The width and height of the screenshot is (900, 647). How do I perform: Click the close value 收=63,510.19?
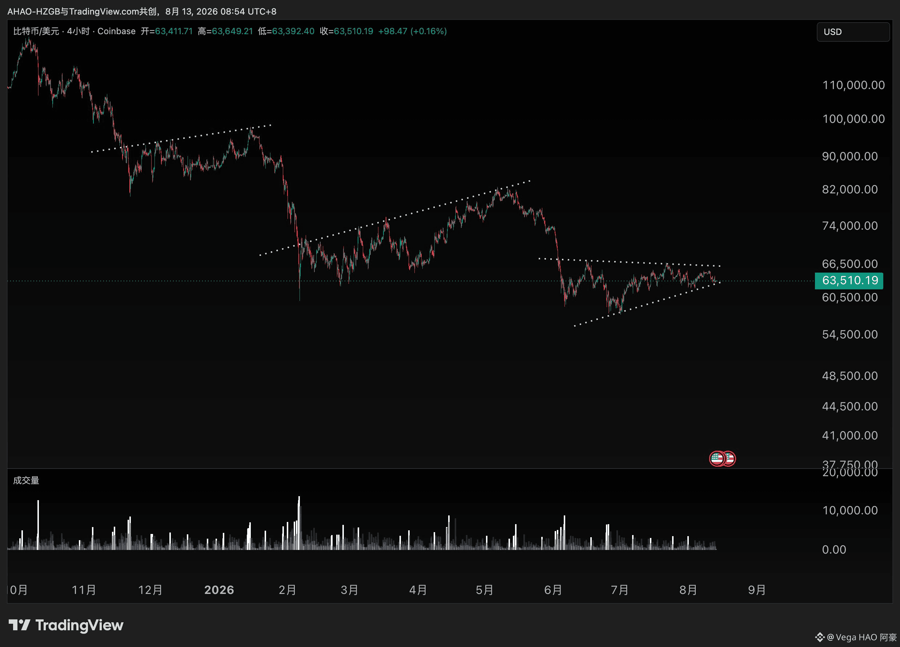(346, 31)
